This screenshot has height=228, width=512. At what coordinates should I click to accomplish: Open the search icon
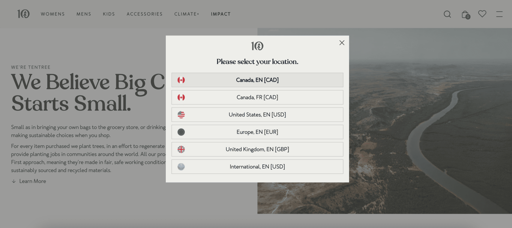(x=447, y=14)
